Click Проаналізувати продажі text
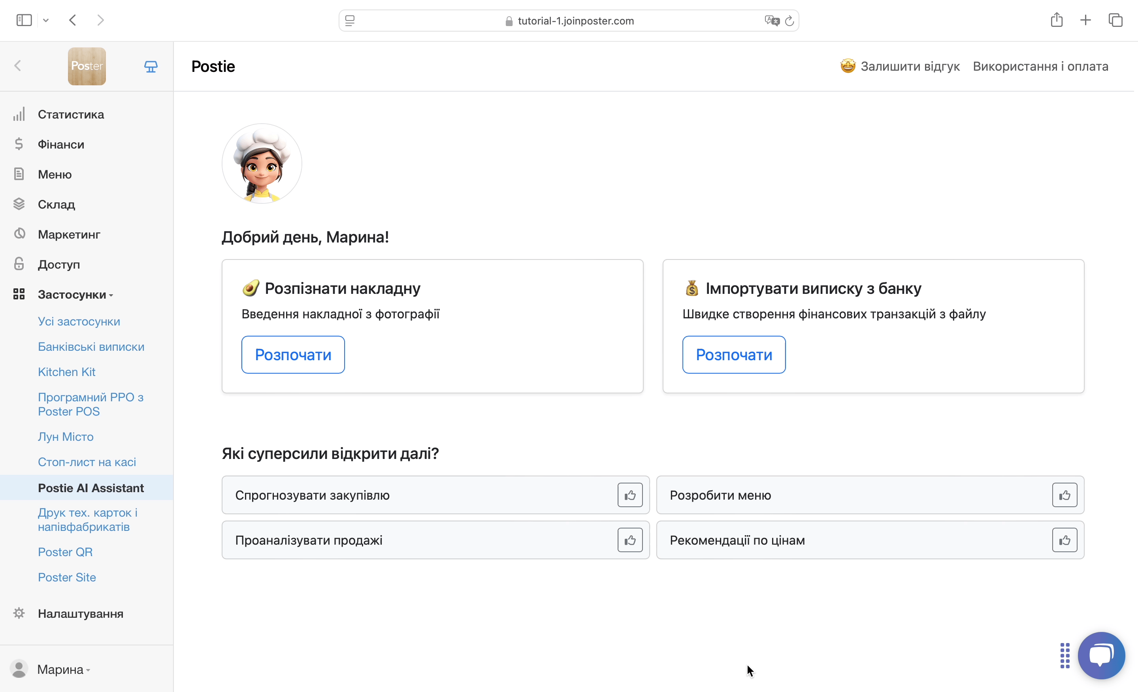 click(x=309, y=541)
